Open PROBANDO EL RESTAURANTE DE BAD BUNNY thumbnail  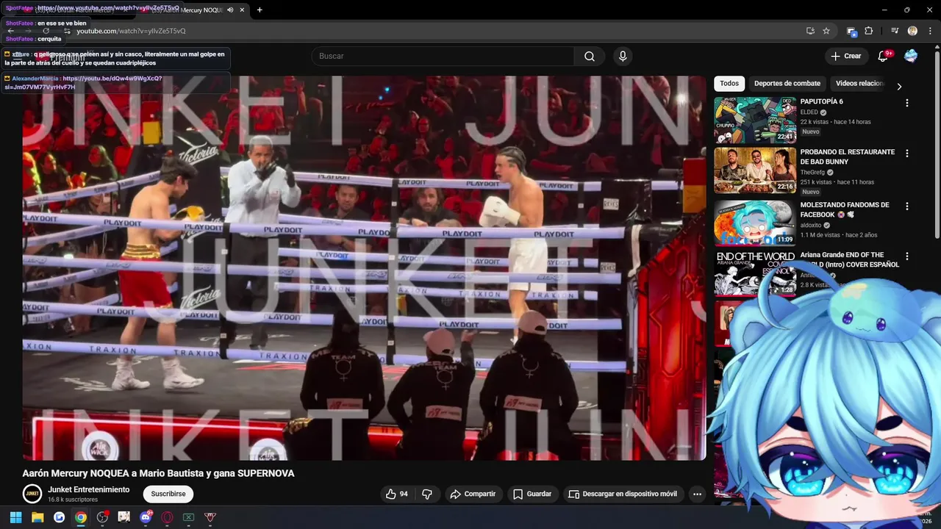[755, 170]
